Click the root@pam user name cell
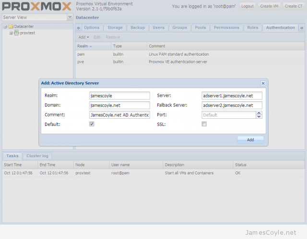This screenshot has height=239, width=307. [x=120, y=173]
